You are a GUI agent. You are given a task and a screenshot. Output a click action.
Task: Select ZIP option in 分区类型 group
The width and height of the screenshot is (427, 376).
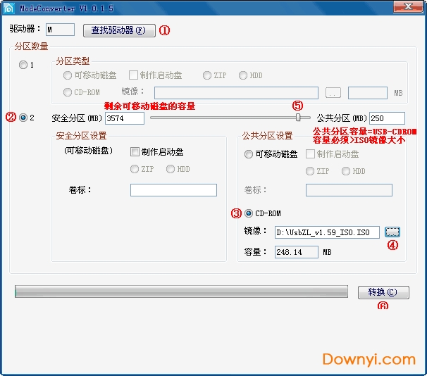click(x=207, y=75)
